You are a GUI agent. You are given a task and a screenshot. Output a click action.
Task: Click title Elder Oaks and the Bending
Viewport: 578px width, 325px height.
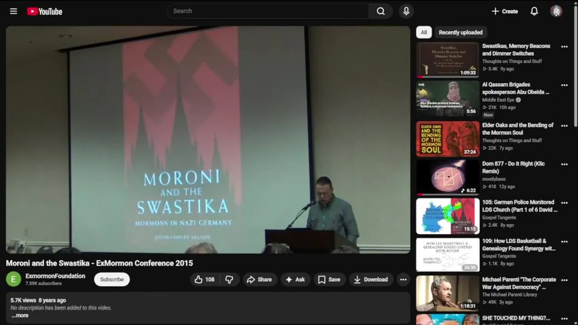coord(518,129)
